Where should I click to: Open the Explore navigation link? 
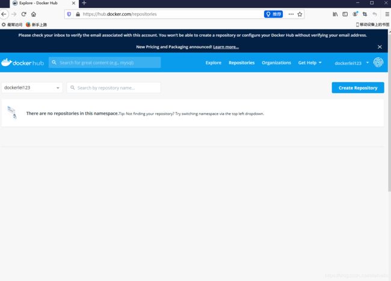point(214,62)
